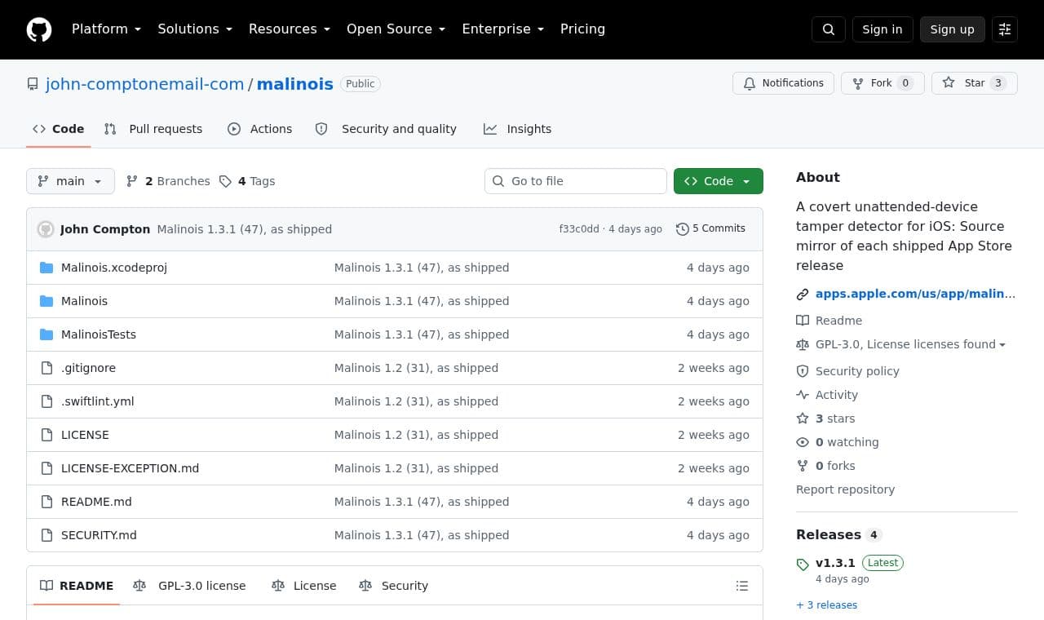Open the search magnifier icon
The image size is (1044, 620).
[829, 29]
